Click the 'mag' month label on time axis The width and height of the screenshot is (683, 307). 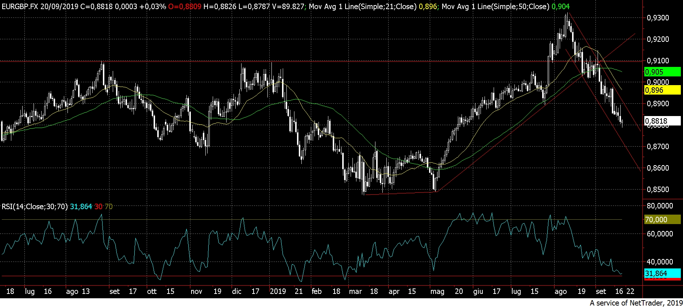tap(437, 291)
